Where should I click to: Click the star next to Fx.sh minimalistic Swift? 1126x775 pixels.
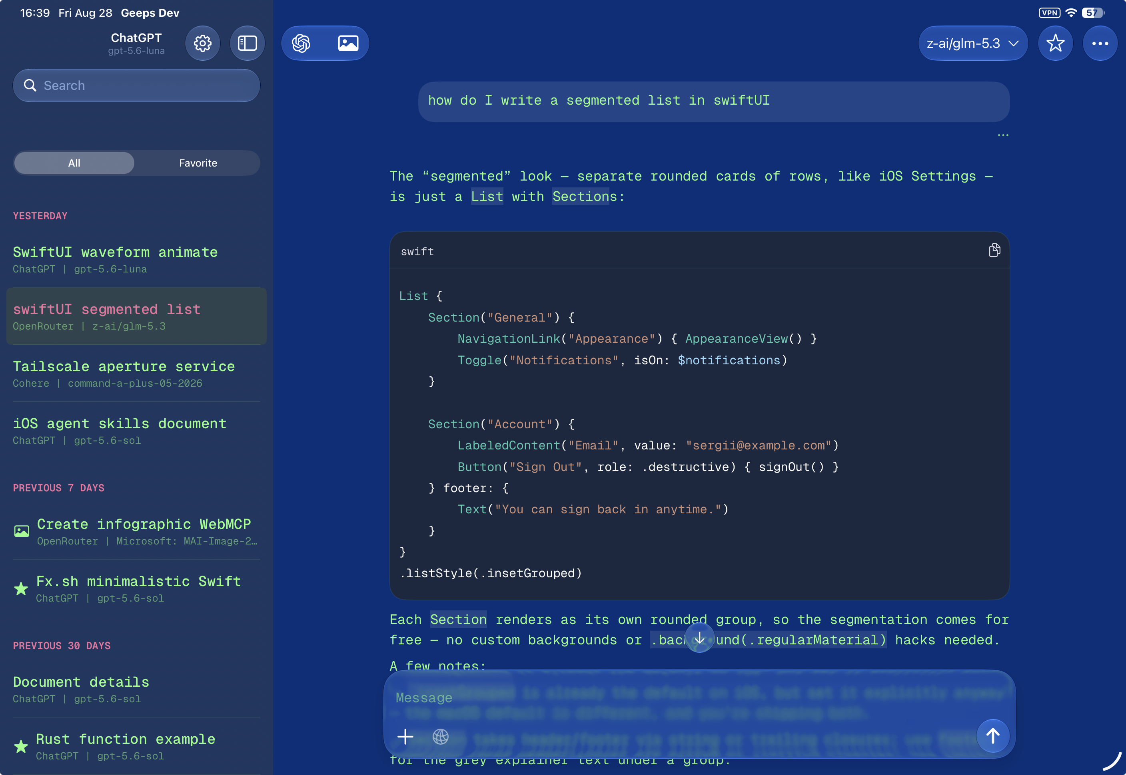21,588
